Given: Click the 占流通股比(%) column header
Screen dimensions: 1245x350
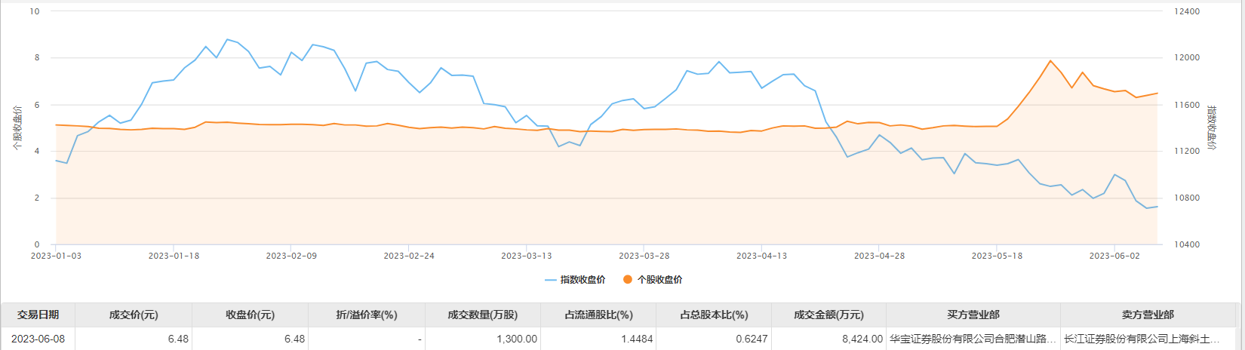Looking at the screenshot, I should point(599,315).
